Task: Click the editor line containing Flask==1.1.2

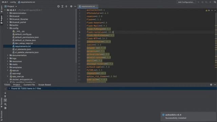Action: tap(94, 20)
